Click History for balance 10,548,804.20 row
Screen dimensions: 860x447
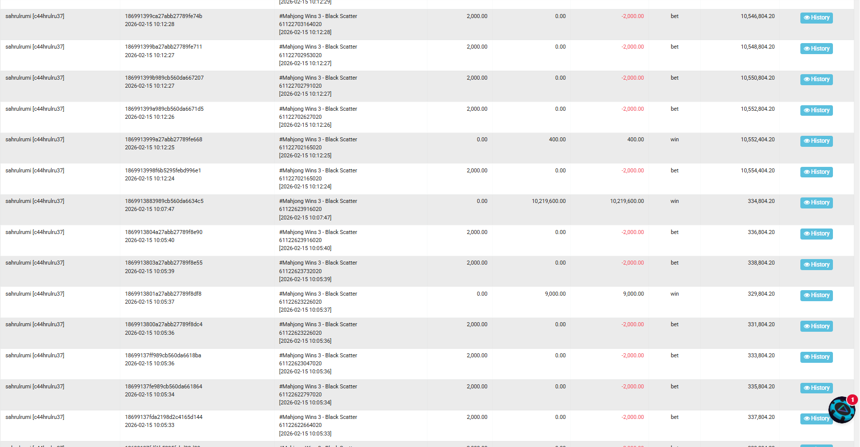[x=816, y=49]
